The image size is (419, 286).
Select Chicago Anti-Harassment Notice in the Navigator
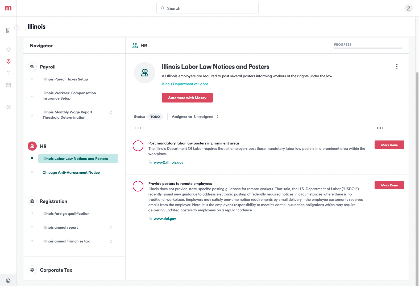click(71, 172)
